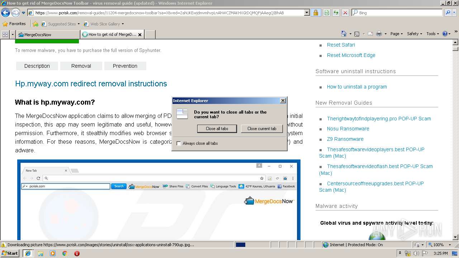Screen dimensions: 459x258
Task: Click 'Close all tabs' button
Action: coord(217,129)
